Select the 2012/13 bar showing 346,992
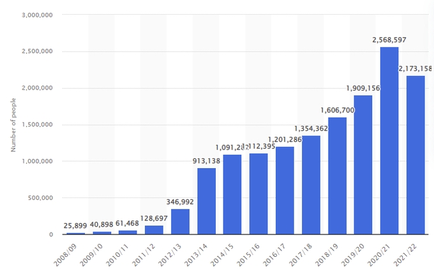The image size is (434, 269). (x=180, y=222)
